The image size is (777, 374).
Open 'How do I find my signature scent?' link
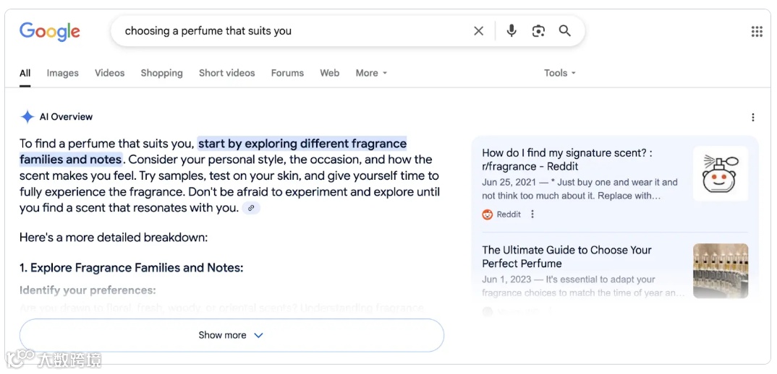click(567, 160)
